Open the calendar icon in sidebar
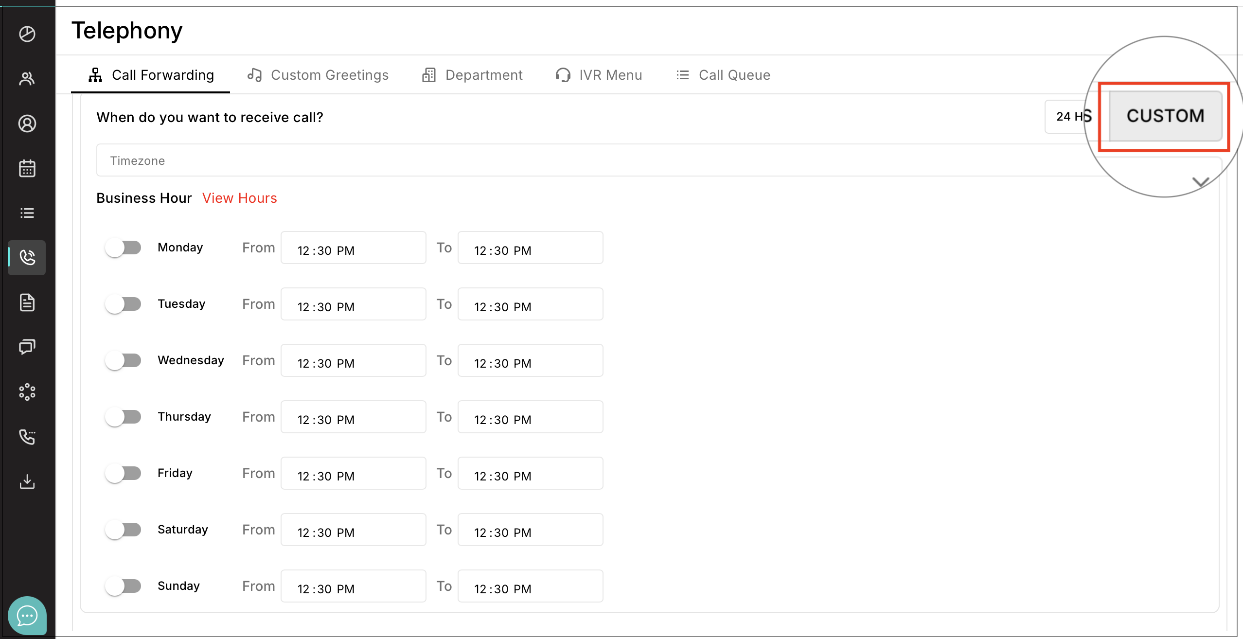This screenshot has height=639, width=1243. 27,168
